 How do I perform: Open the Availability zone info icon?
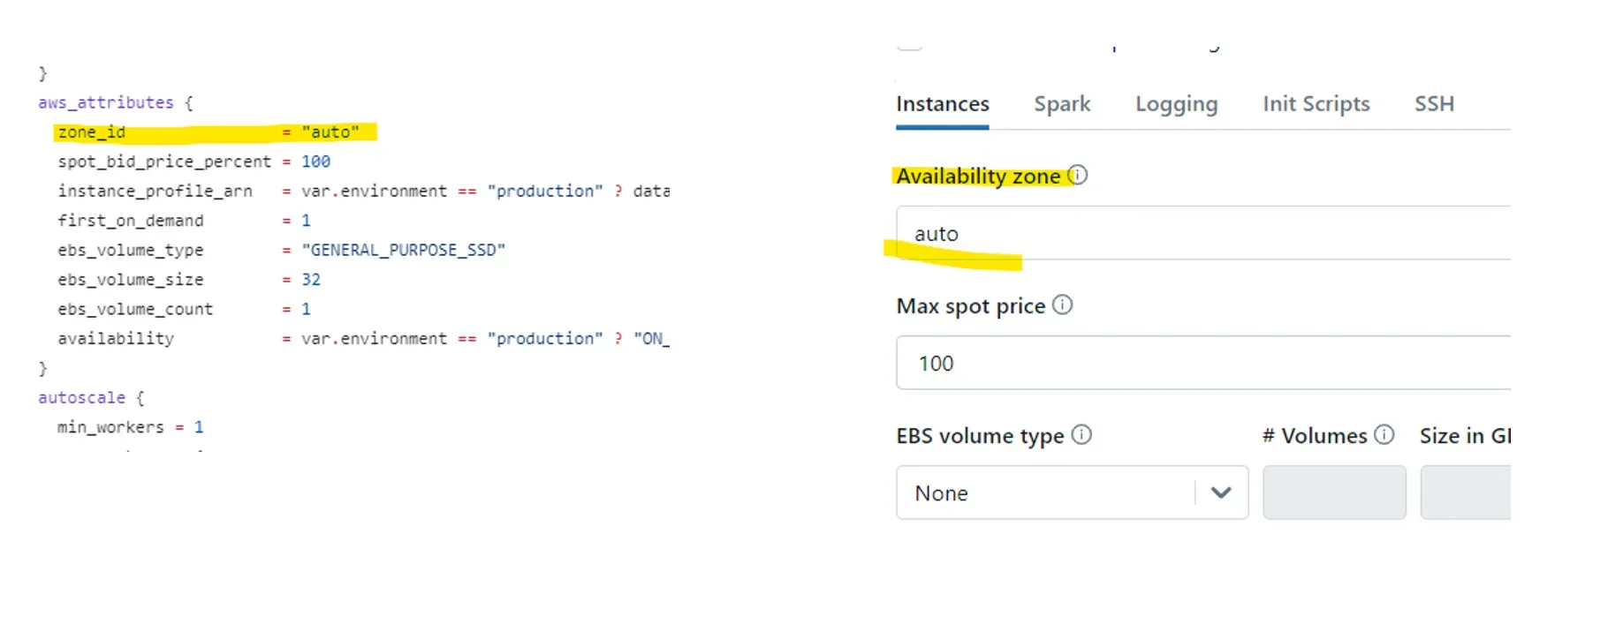1078,175
